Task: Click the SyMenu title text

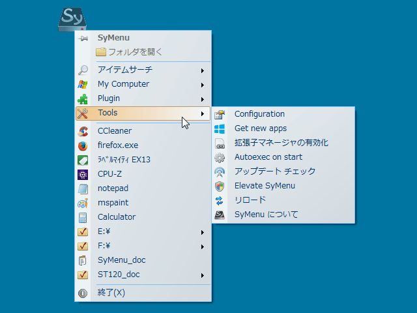Action: (113, 38)
